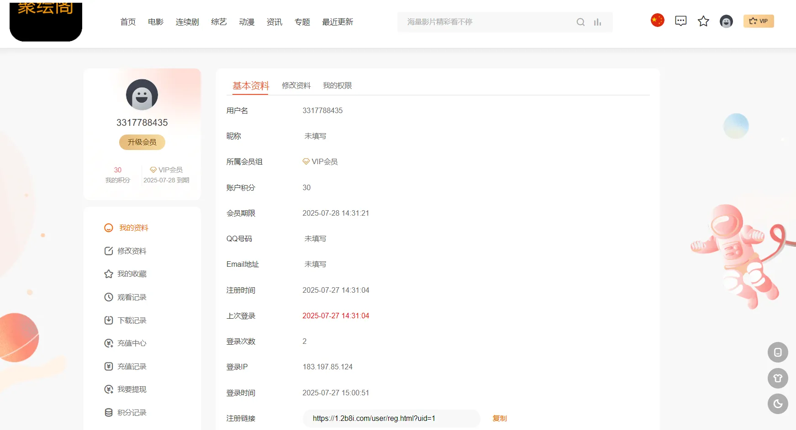The width and height of the screenshot is (796, 430).
Task: Select the 我的收藏 star icon
Action: 108,274
